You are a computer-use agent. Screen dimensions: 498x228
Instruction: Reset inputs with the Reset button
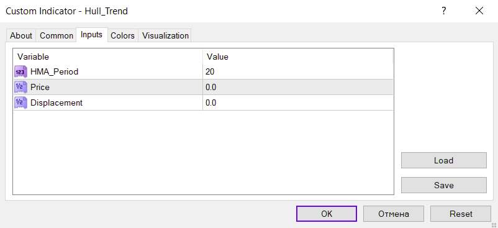[x=461, y=214]
